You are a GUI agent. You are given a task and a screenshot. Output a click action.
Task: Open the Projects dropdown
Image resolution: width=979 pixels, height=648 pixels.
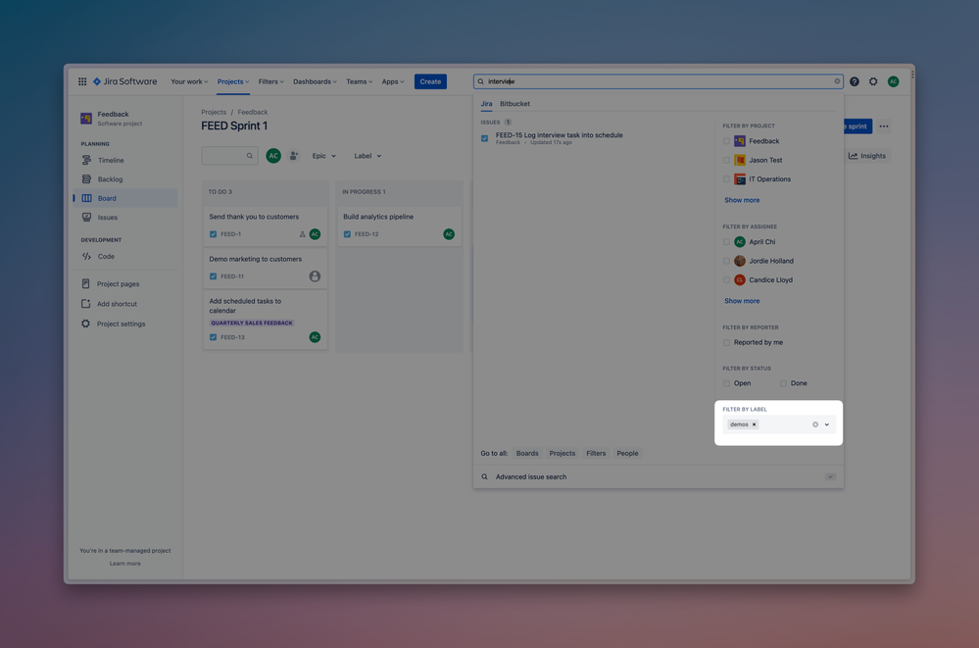coord(233,81)
